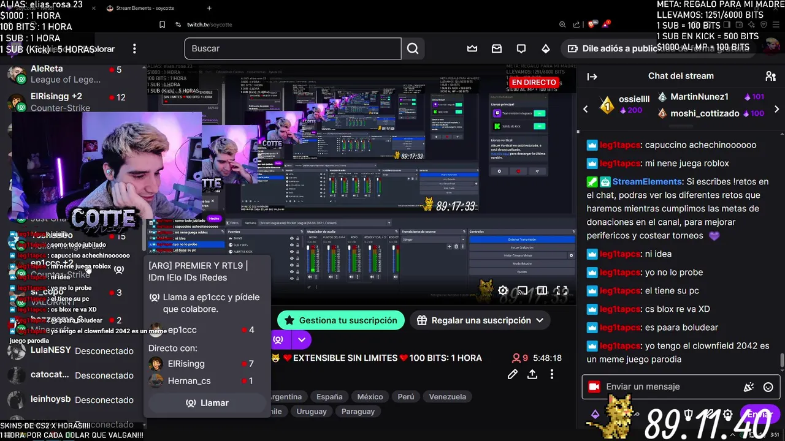Image resolution: width=785 pixels, height=441 pixels.
Task: Click in the Buscar search field
Action: (x=293, y=48)
